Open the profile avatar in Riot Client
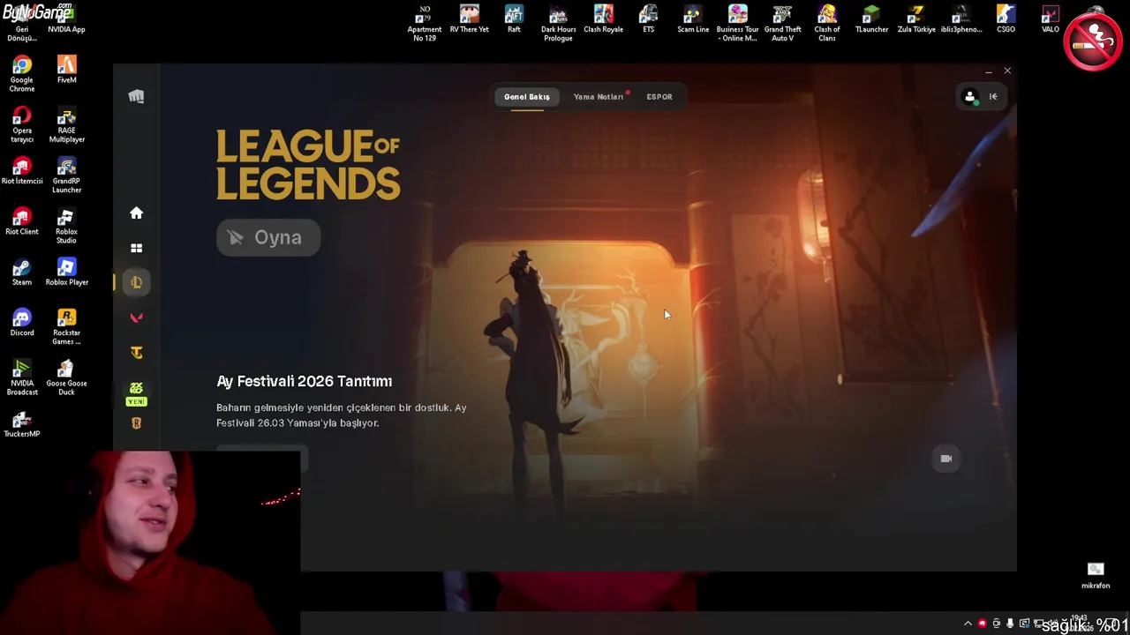This screenshot has height=635, width=1130. tap(969, 97)
